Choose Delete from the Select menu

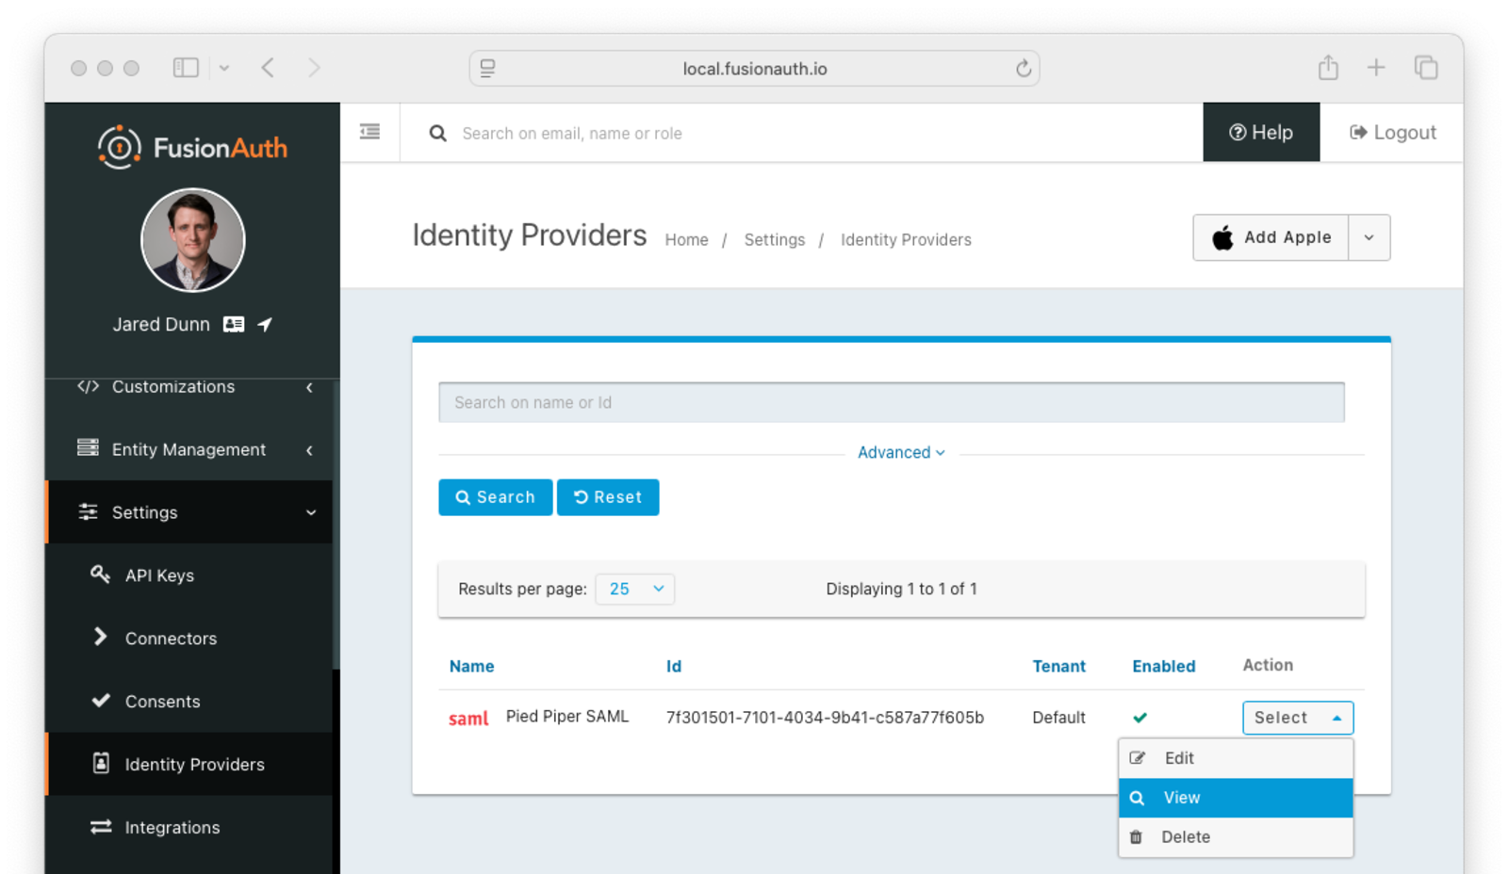coord(1185,836)
